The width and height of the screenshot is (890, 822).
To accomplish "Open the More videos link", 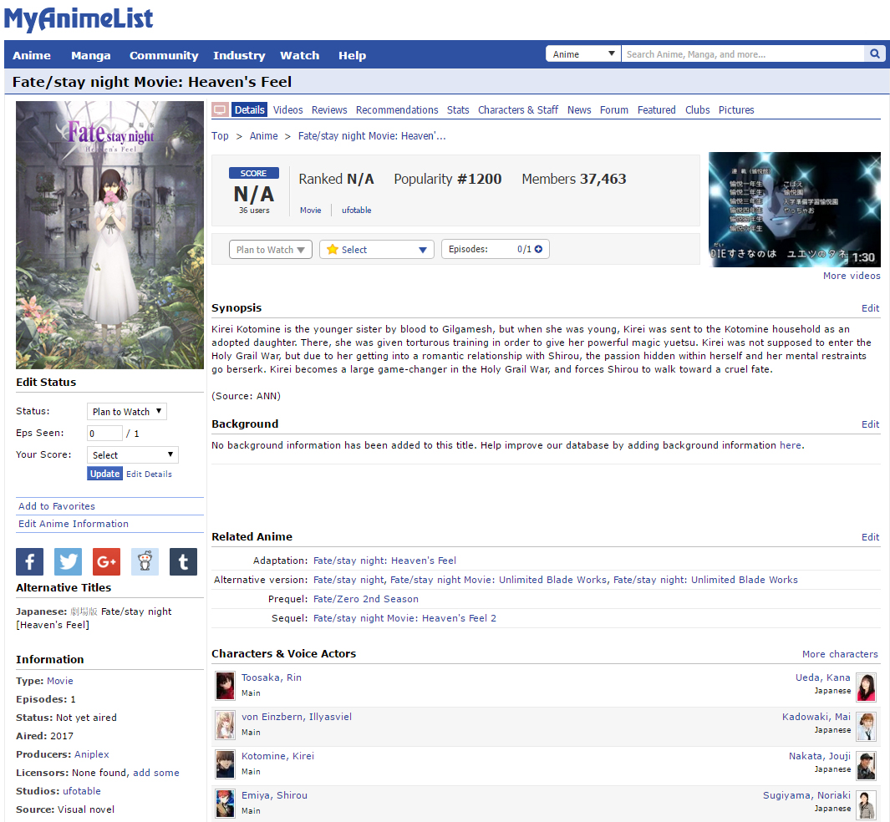I will 852,276.
